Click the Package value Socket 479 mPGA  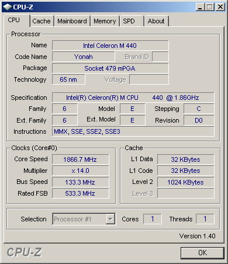pyautogui.click(x=110, y=68)
